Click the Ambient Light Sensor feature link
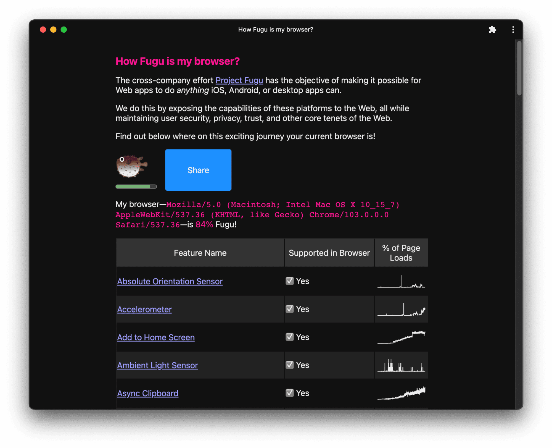The width and height of the screenshot is (552, 448). tap(157, 365)
